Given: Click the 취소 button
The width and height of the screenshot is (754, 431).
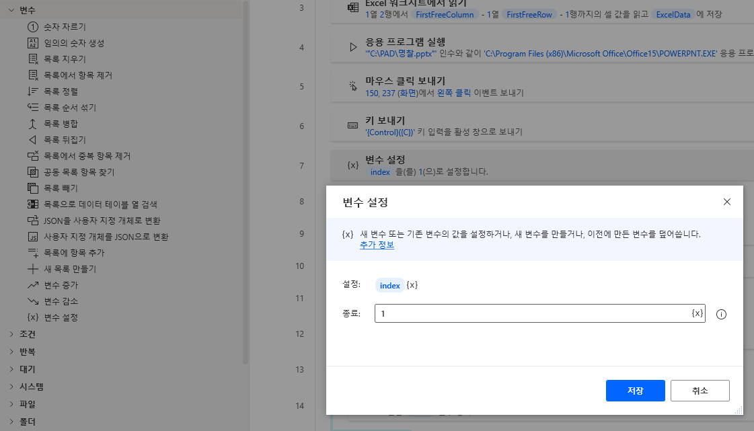Looking at the screenshot, I should (x=700, y=391).
